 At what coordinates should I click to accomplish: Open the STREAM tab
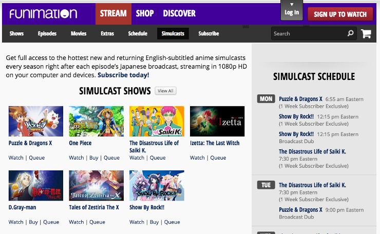pyautogui.click(x=113, y=13)
